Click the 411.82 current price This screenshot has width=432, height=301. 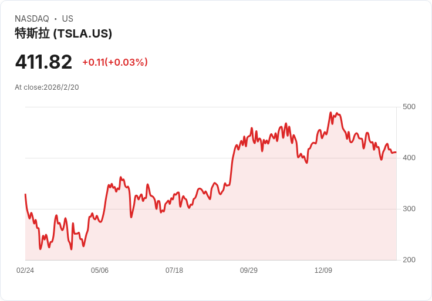click(x=43, y=62)
